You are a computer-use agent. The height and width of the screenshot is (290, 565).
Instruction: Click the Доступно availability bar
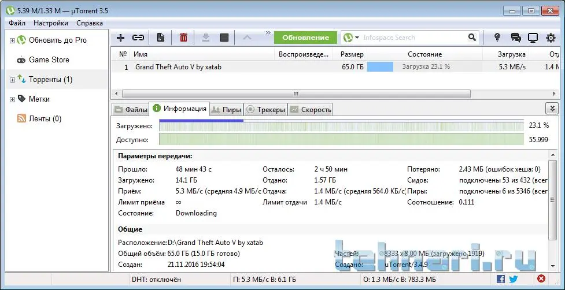pos(341,139)
